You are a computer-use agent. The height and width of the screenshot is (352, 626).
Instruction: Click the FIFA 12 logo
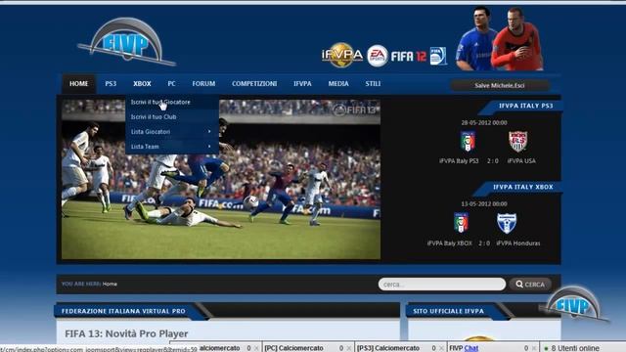409,57
